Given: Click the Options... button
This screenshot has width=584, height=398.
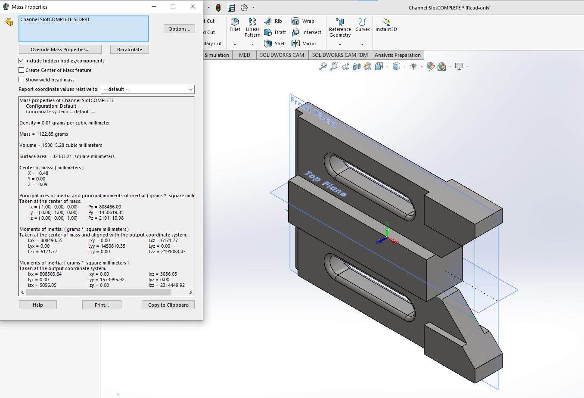Looking at the screenshot, I should (x=179, y=29).
